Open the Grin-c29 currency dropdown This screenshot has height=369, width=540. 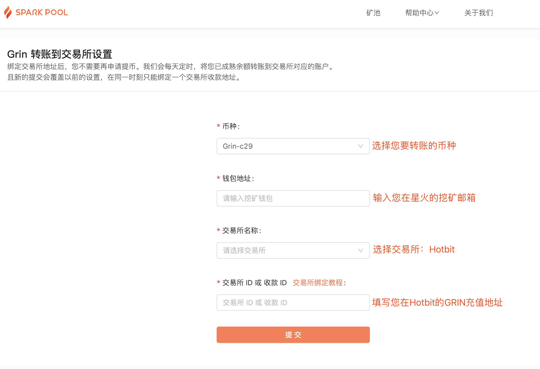point(293,146)
